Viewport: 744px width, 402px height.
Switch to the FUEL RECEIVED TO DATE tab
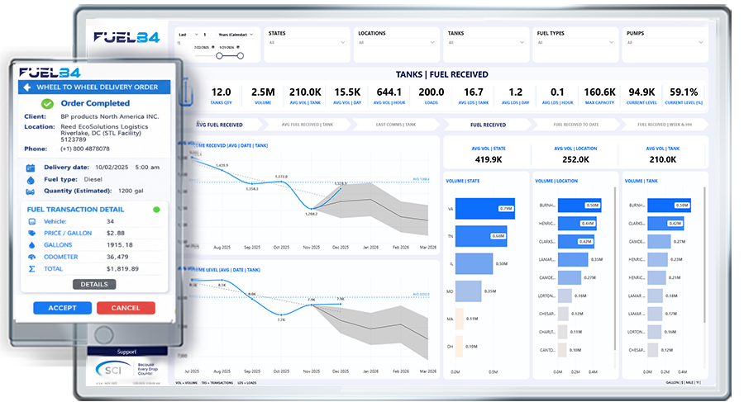click(x=576, y=125)
